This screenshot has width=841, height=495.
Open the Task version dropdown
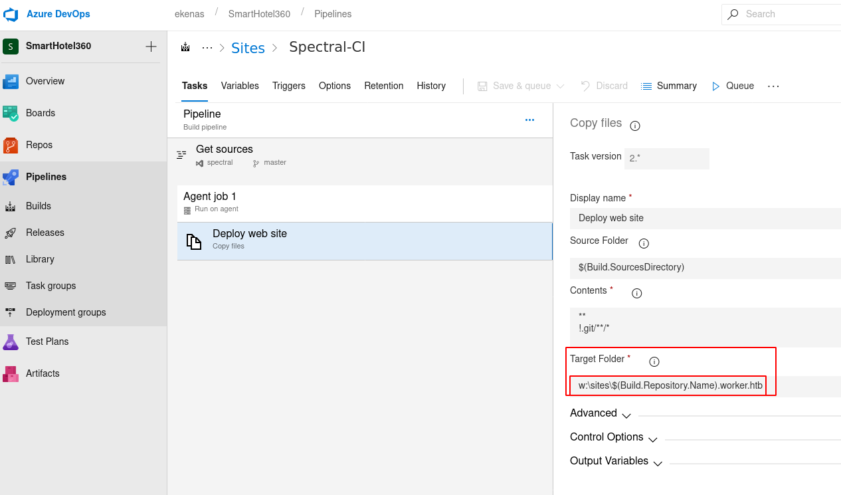point(666,159)
